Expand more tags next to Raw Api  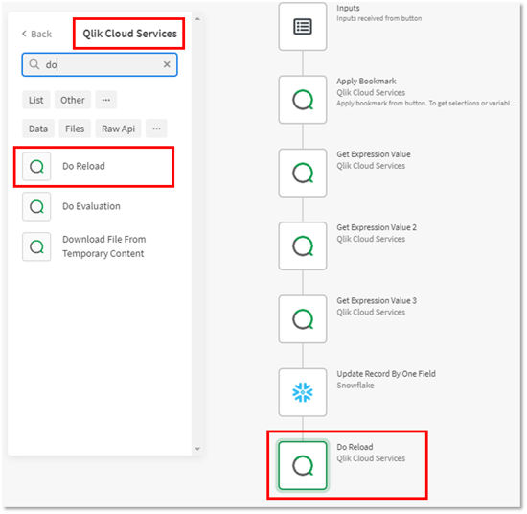click(x=156, y=128)
